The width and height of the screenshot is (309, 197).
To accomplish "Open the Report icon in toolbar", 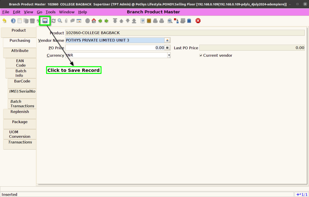I will coord(143,21).
